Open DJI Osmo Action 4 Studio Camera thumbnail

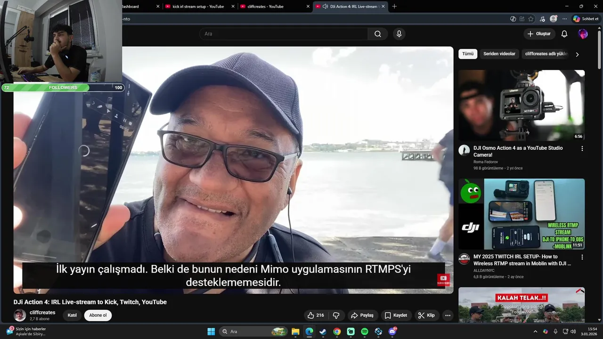[x=522, y=105]
